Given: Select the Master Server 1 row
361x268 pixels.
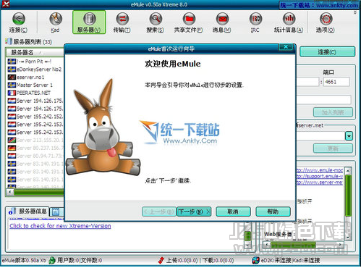Looking at the screenshot, I should [35, 85].
